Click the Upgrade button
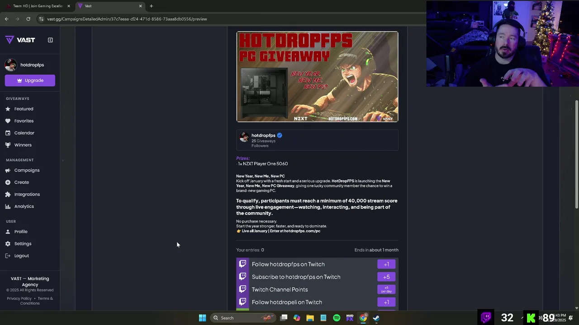This screenshot has height=325, width=579. pos(30,80)
